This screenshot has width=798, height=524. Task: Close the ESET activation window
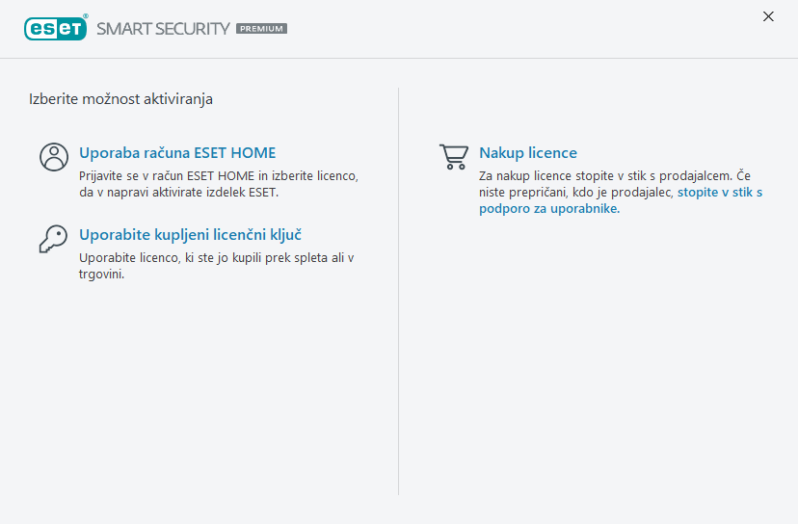(x=768, y=16)
